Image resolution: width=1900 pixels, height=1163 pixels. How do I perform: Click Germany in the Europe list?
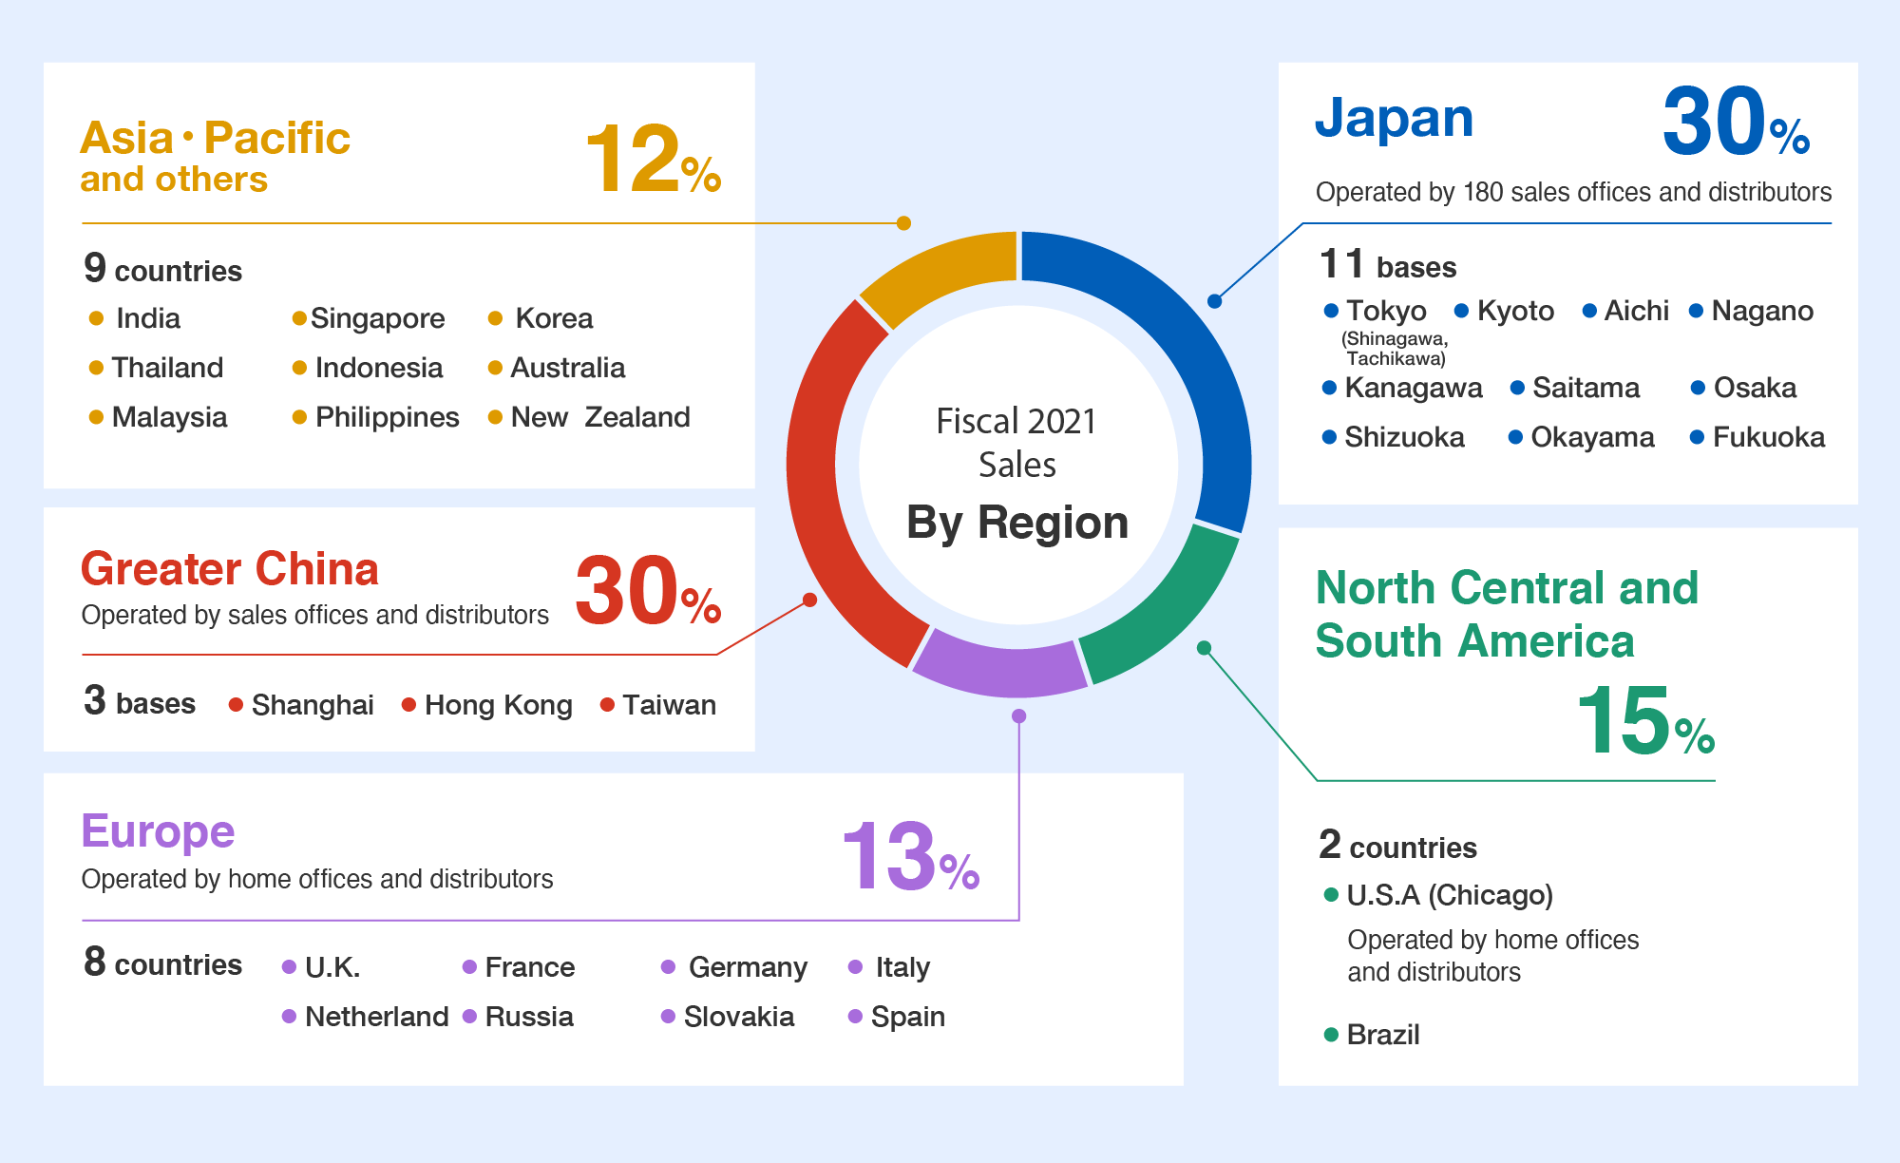tap(748, 967)
